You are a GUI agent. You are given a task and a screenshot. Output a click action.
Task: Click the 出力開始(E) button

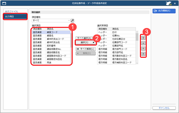164,11
